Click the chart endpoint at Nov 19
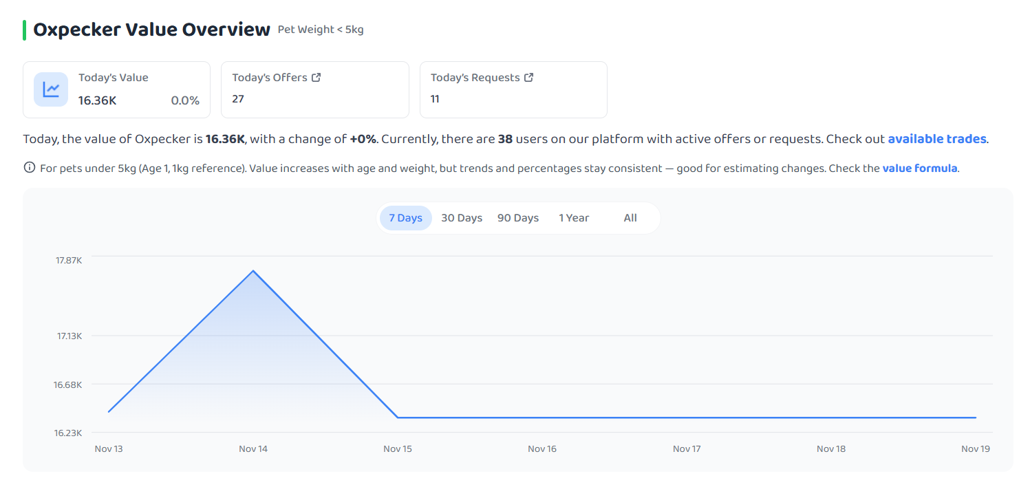 tap(976, 418)
